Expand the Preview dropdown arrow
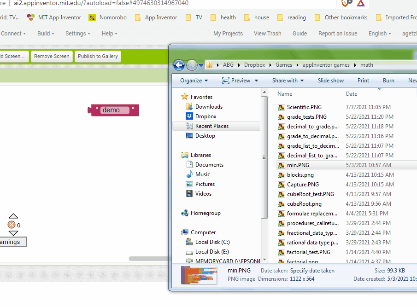 click(256, 81)
